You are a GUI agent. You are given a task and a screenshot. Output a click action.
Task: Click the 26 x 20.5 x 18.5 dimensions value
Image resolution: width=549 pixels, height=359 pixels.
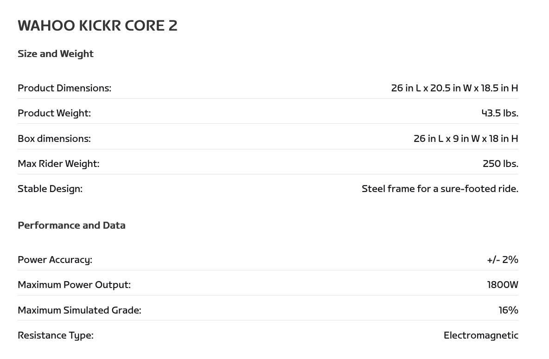pos(454,88)
